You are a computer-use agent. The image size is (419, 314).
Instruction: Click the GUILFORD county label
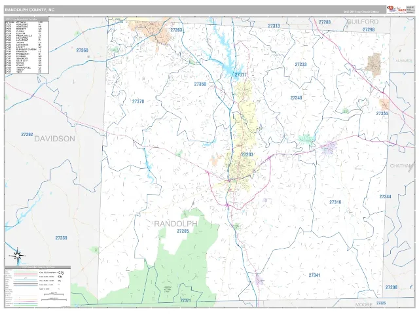click(363, 22)
